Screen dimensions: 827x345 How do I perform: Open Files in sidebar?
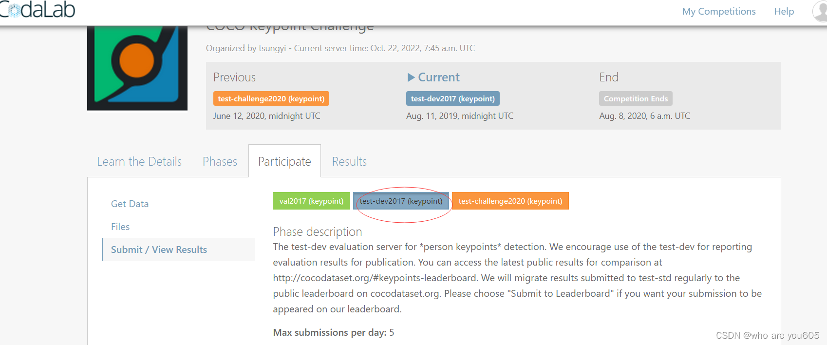click(x=120, y=227)
